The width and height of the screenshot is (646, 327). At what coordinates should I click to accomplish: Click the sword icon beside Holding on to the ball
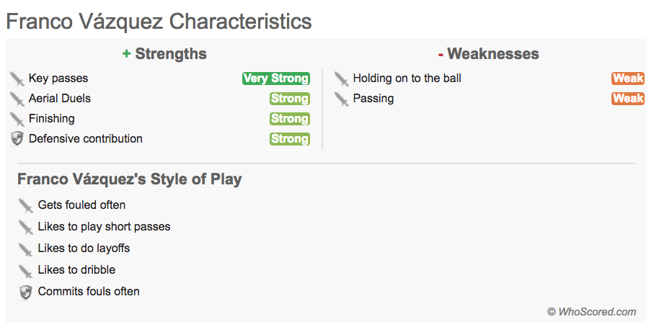point(342,79)
